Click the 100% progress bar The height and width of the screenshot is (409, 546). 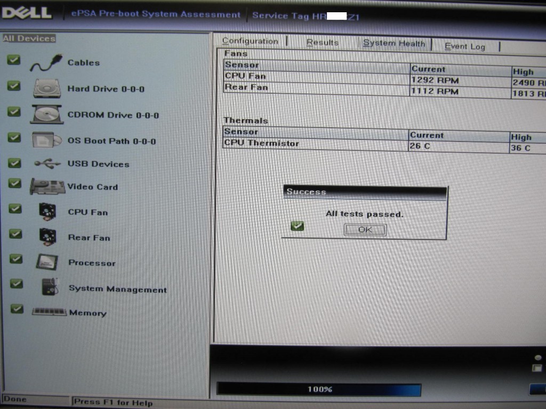[319, 389]
